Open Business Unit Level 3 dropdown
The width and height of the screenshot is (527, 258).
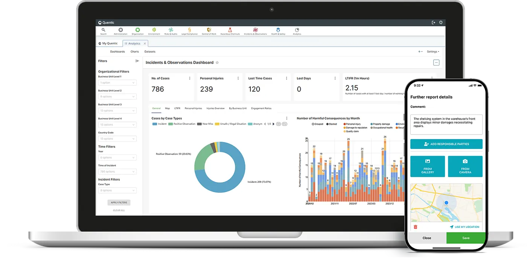pyautogui.click(x=117, y=111)
